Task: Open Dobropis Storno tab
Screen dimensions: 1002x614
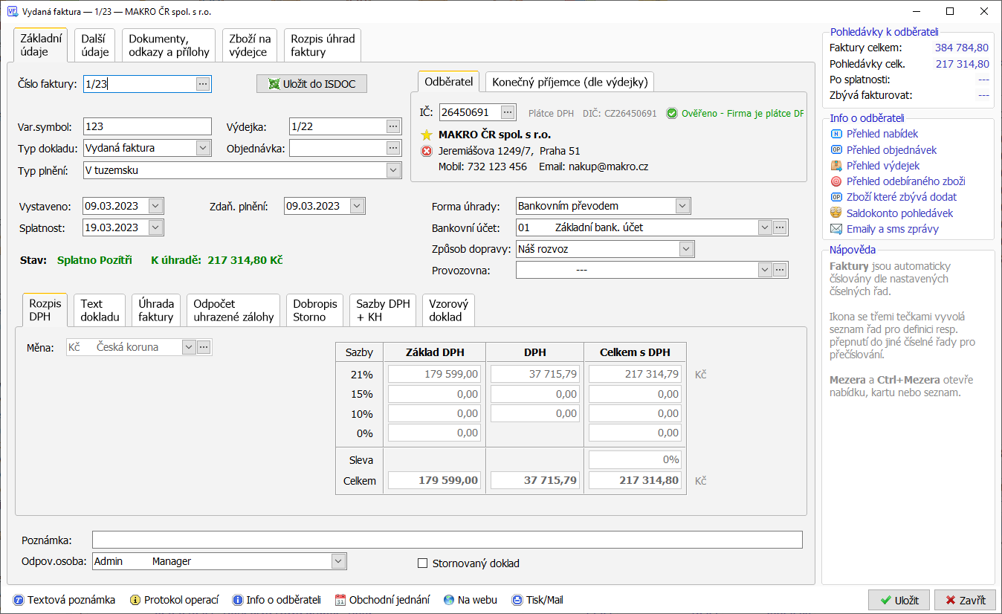Action: pyautogui.click(x=314, y=310)
